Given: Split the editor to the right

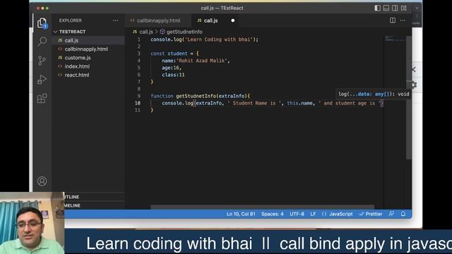Looking at the screenshot, I should pyautogui.click(x=393, y=20).
